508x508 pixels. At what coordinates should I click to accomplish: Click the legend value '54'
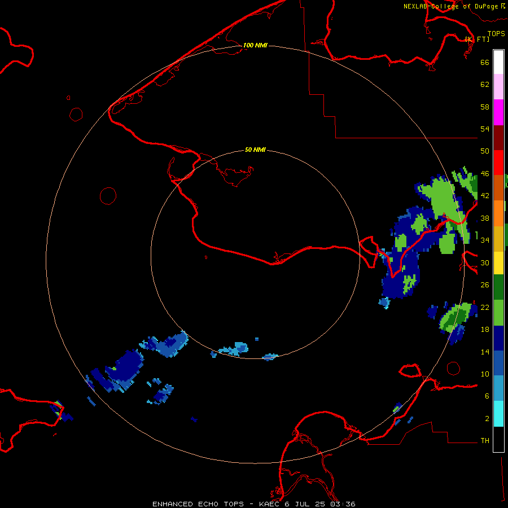click(485, 129)
